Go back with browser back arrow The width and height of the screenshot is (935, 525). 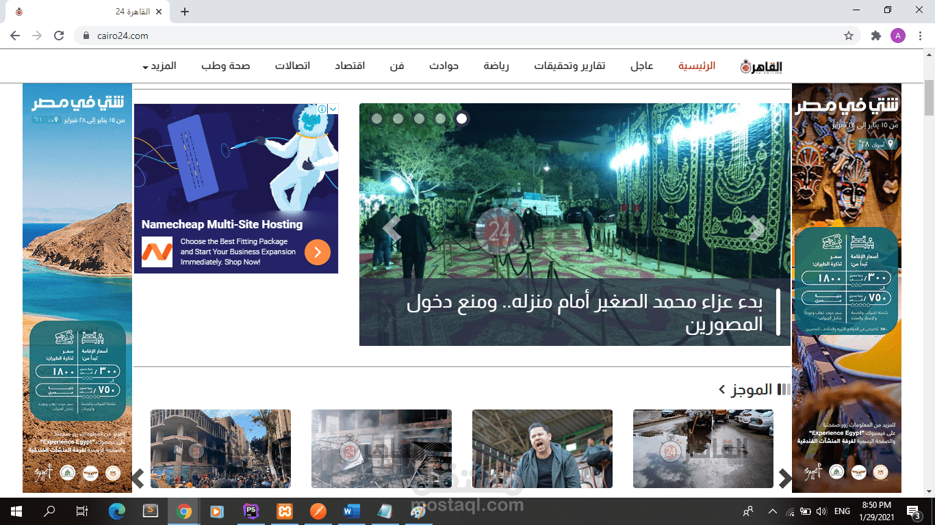15,36
